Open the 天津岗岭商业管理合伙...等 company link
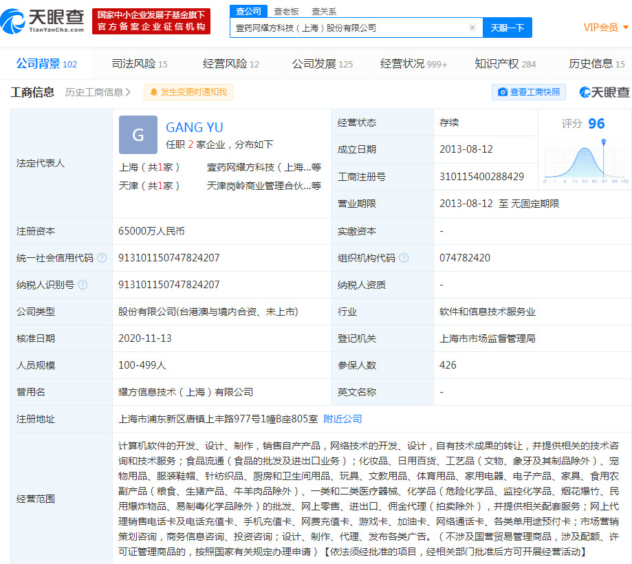Viewport: 632px width, 564px height. (264, 186)
